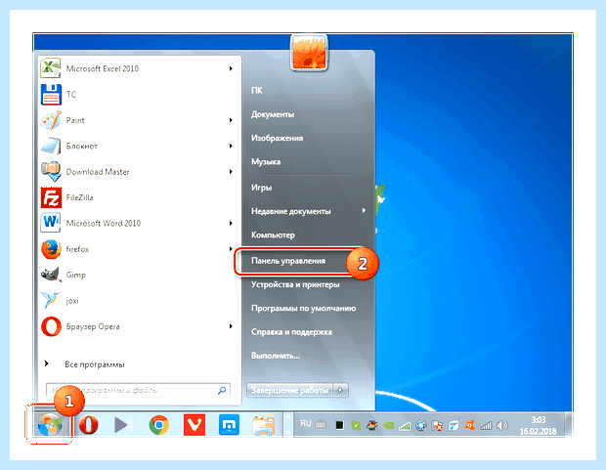
Task: Expand Блокнот jump list arrow
Action: (231, 147)
